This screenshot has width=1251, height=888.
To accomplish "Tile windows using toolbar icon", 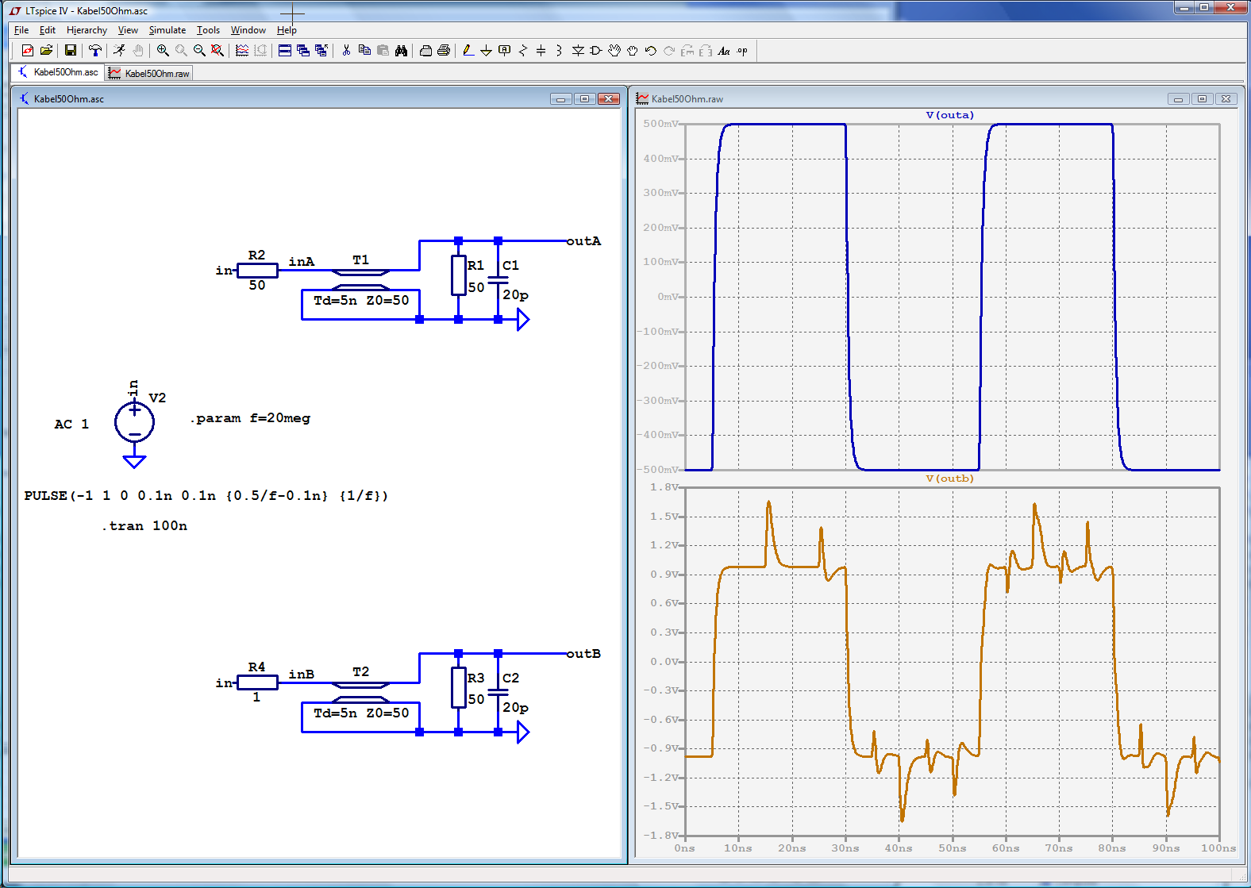I will tap(285, 51).
